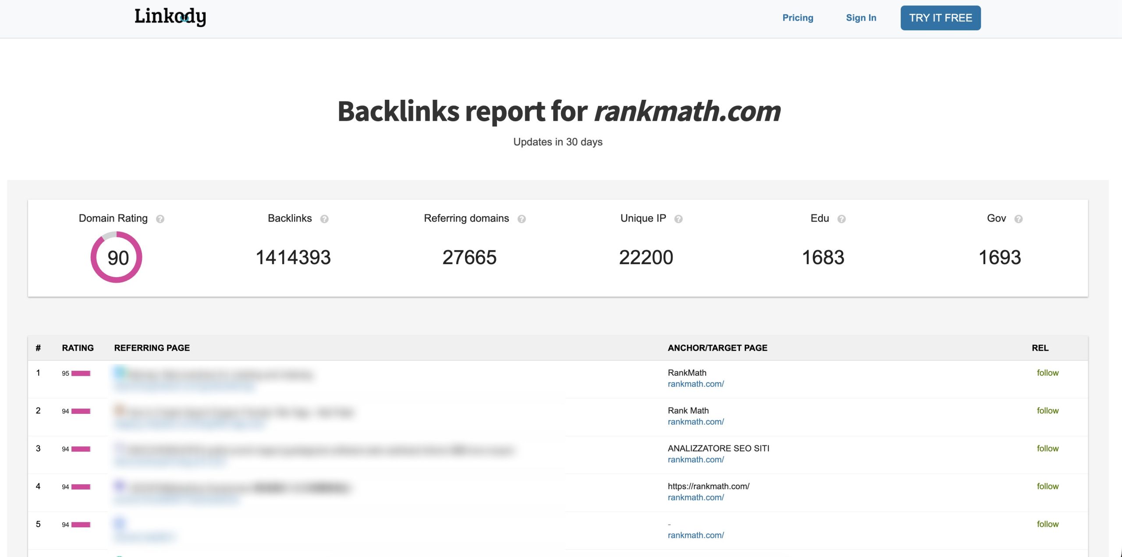1122x557 pixels.
Task: Click the blurred referring page in row 3
Action: (314, 455)
